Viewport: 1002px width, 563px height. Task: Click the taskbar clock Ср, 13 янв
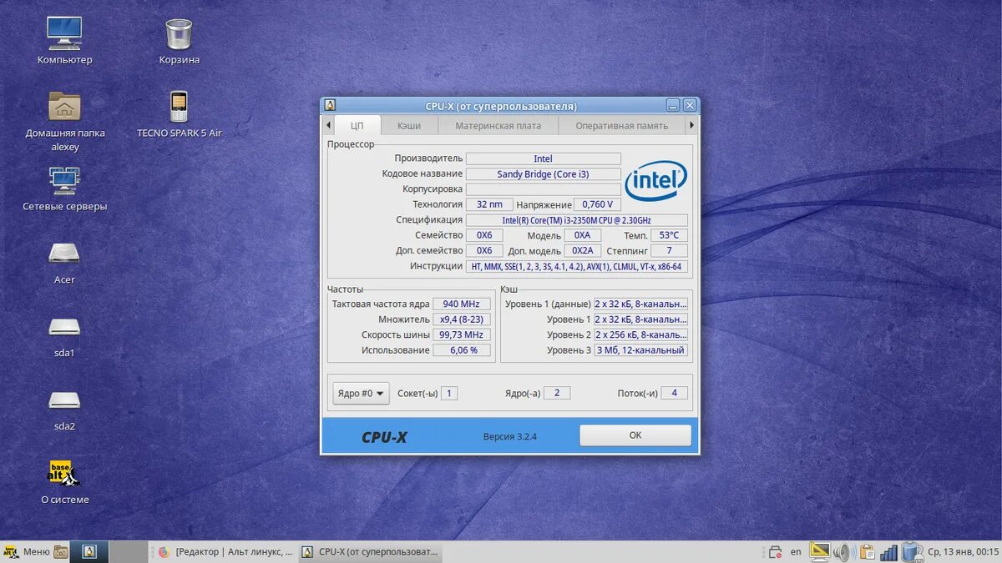[x=963, y=551]
